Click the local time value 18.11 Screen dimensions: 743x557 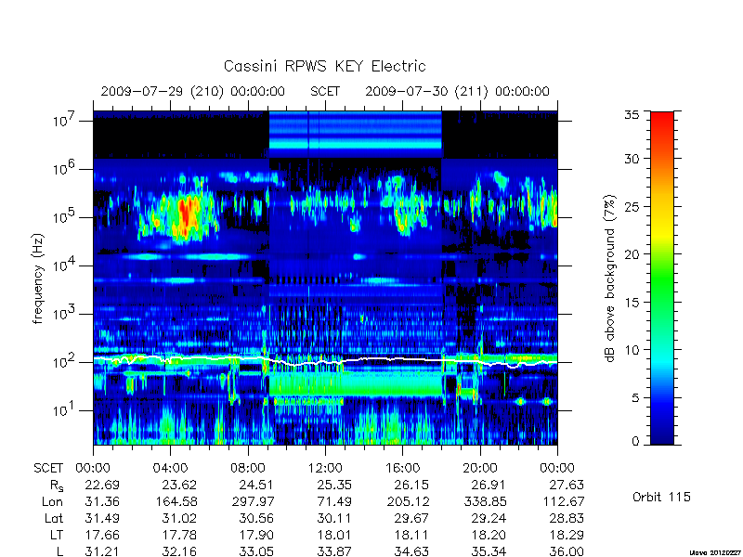(x=411, y=535)
